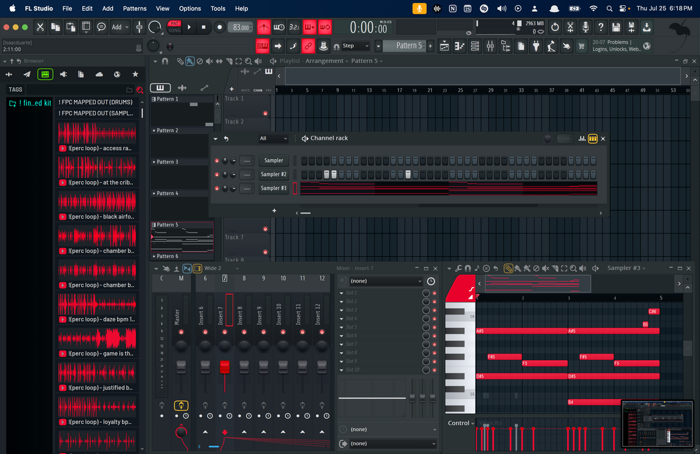Mute the Sampler #2 channel via its green light
Image resolution: width=700 pixels, height=454 pixels.
point(216,174)
